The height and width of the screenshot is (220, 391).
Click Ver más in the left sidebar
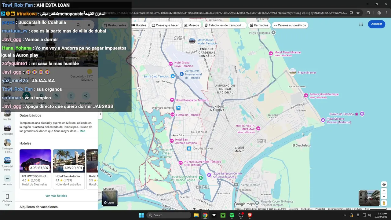(x=7, y=181)
